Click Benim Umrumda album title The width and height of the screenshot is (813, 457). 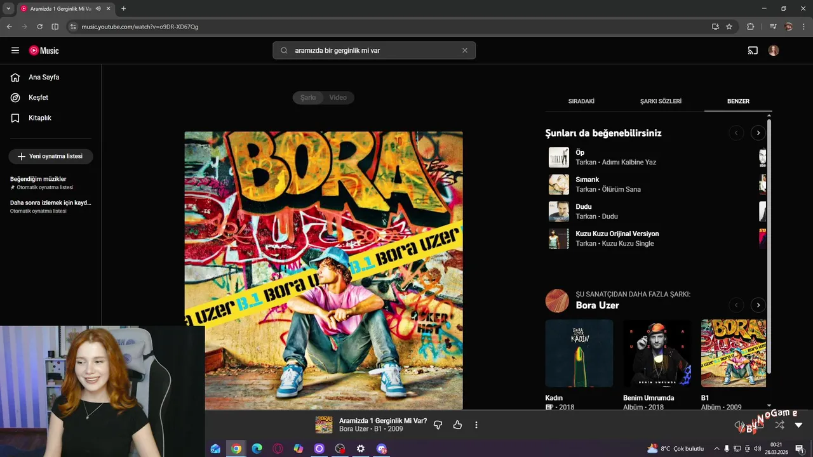point(648,398)
